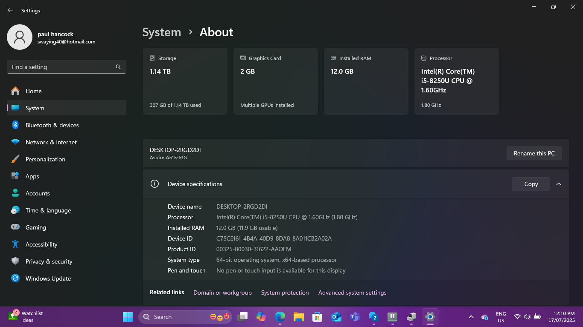Open the Home settings page

(67, 91)
